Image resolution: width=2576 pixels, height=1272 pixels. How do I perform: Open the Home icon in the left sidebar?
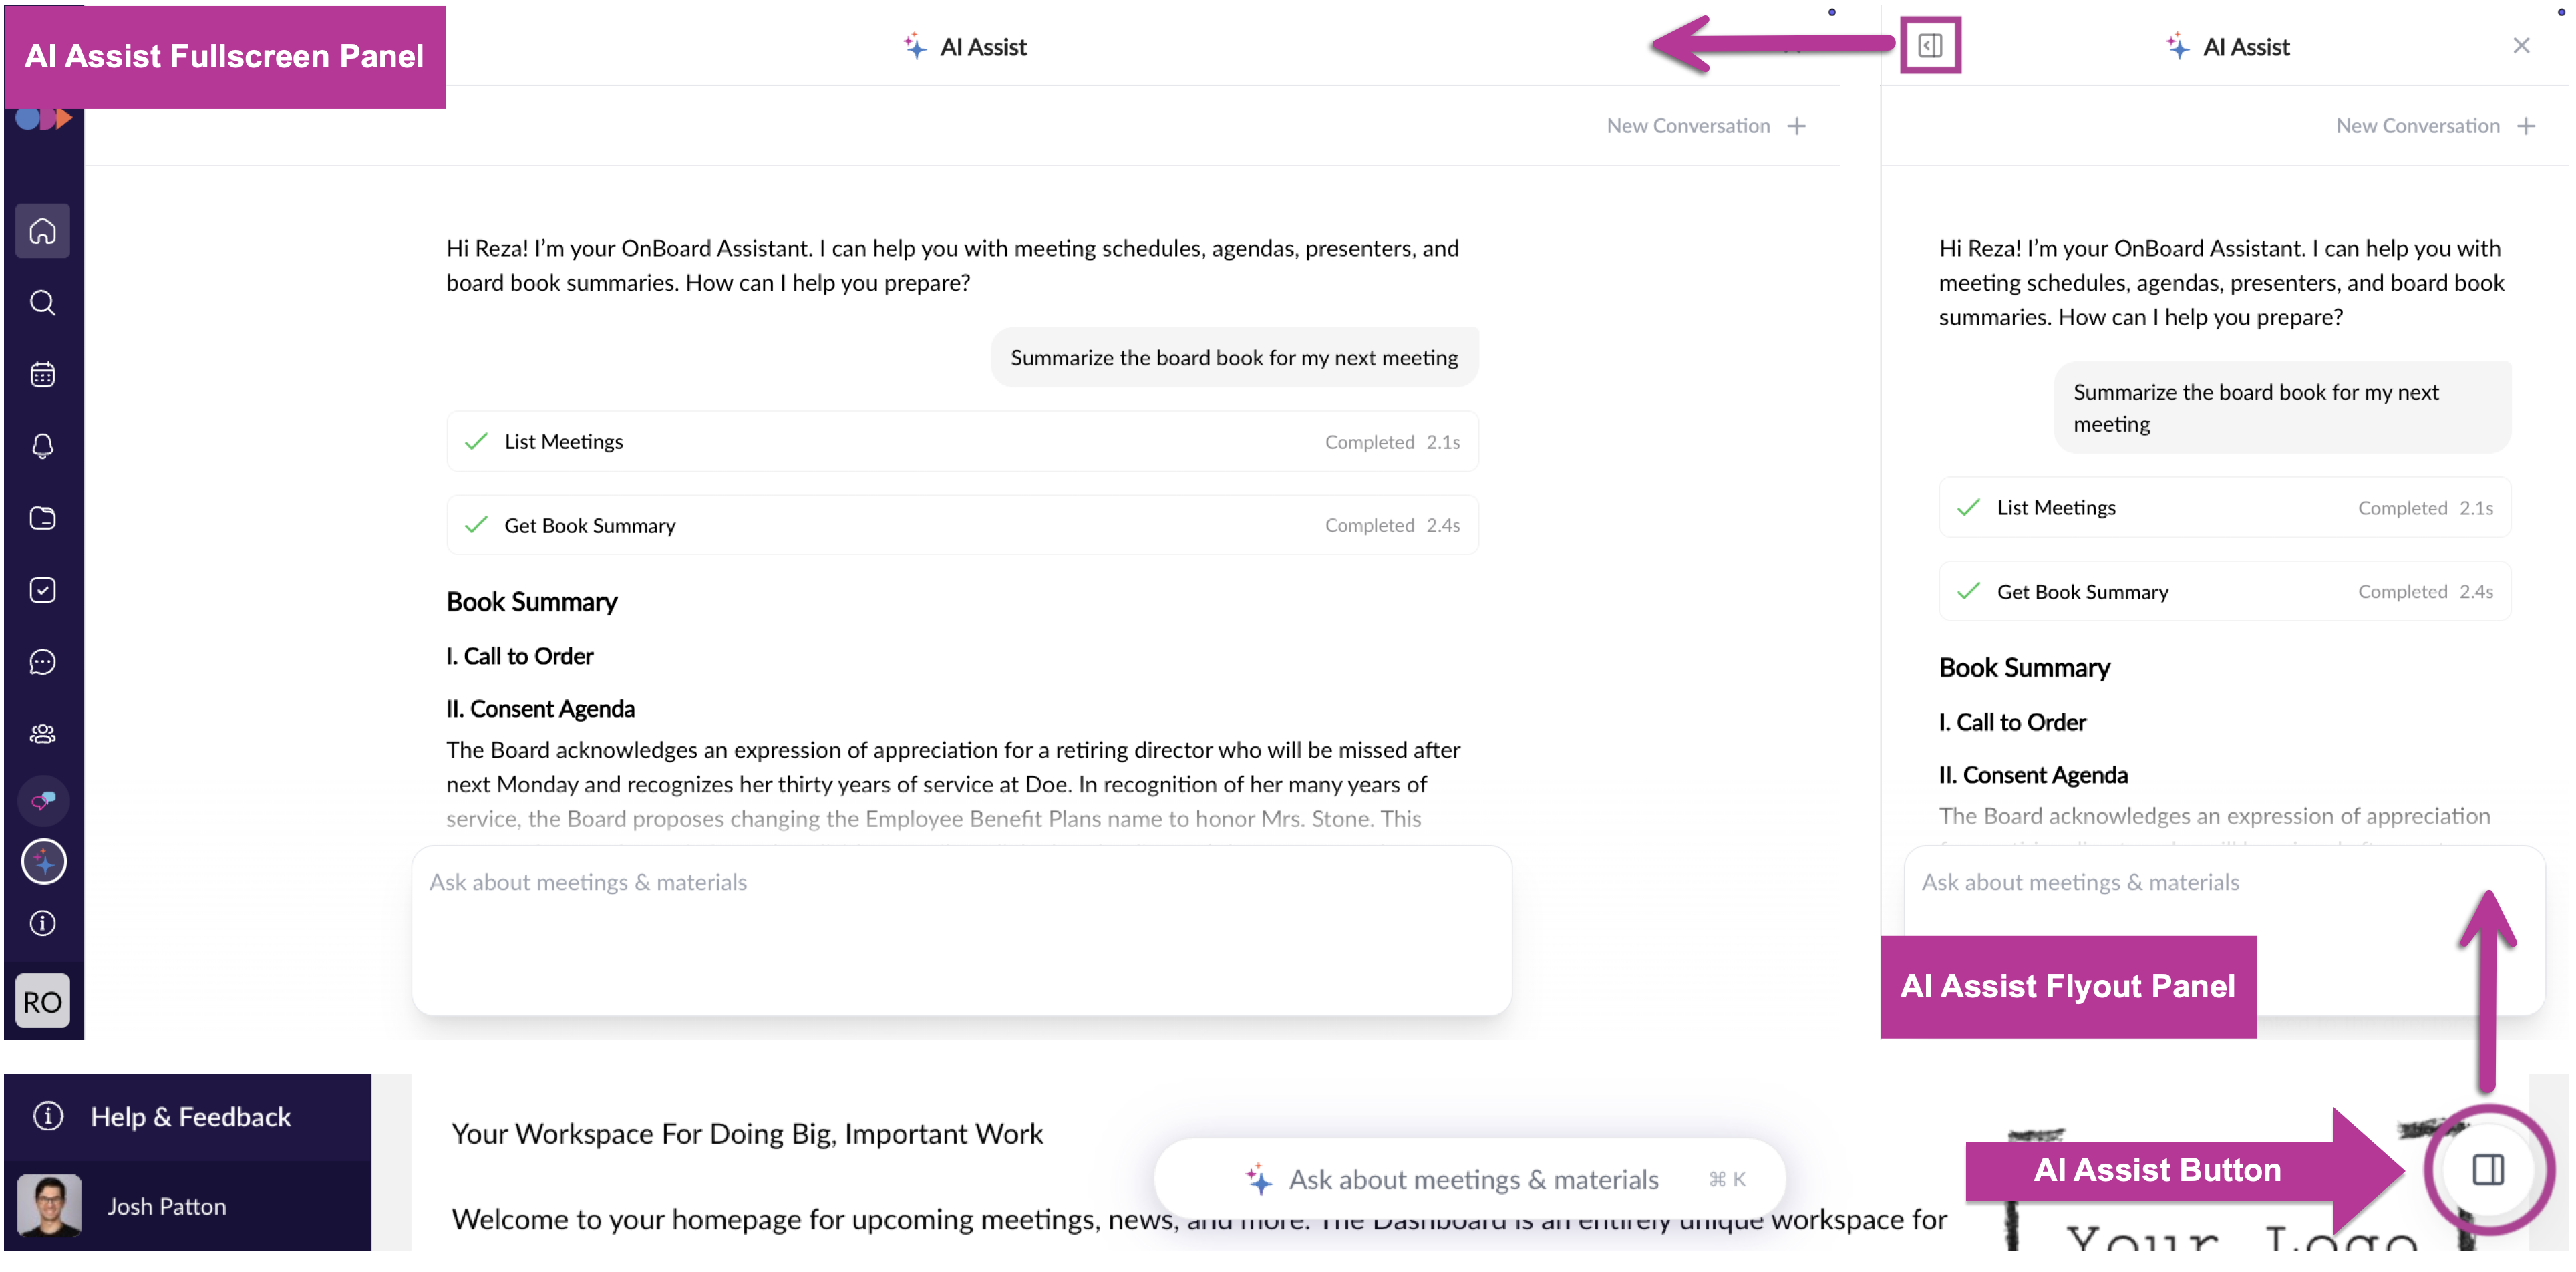(x=42, y=231)
